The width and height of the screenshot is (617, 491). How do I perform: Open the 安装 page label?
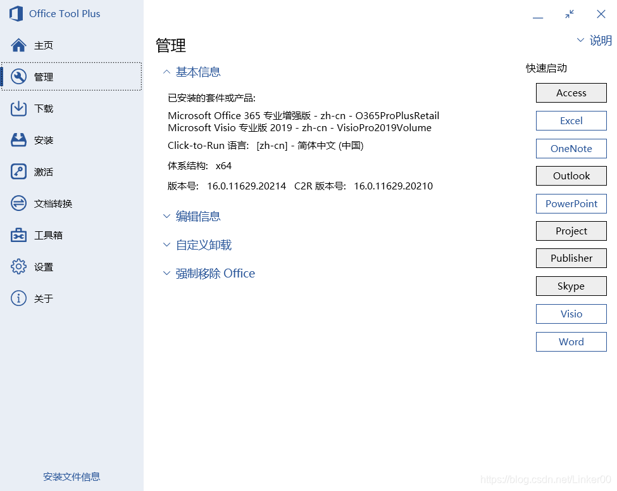43,140
